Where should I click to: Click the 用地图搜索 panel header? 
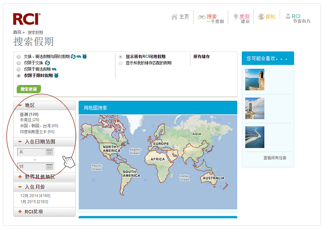tap(158, 108)
